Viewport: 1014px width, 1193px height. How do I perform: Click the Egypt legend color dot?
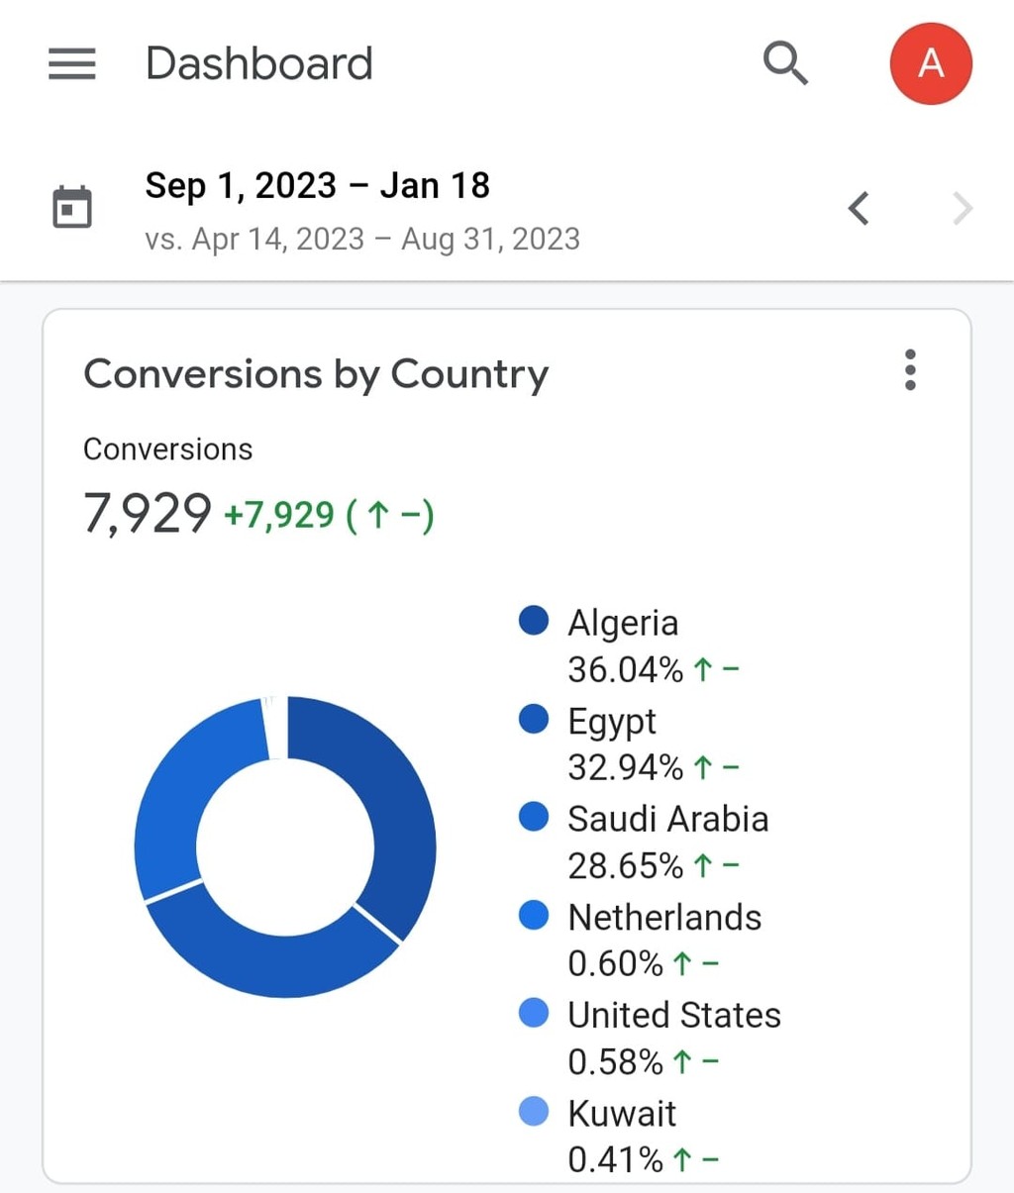[534, 719]
